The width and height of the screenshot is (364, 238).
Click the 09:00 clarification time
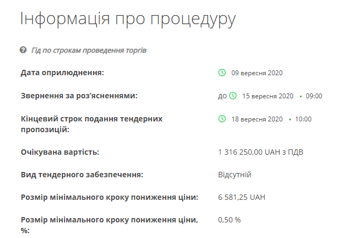pos(313,96)
